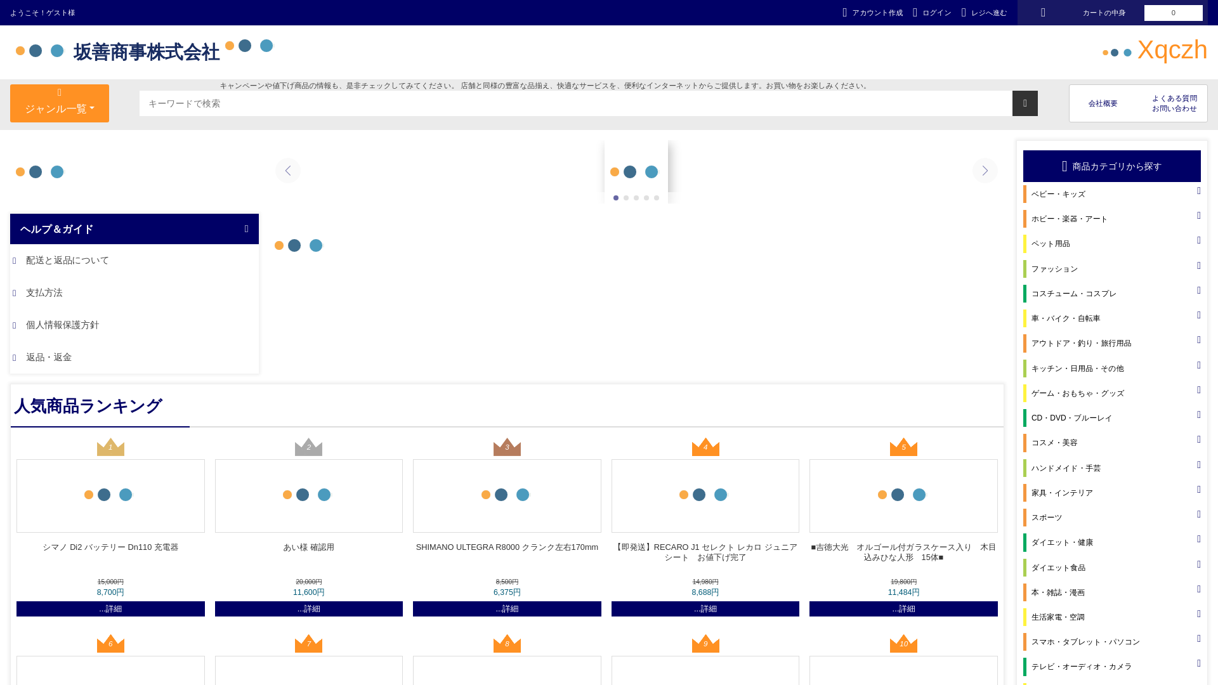The width and height of the screenshot is (1218, 685).
Task: Open キッチン・日用品・その他 category
Action: (x=1077, y=369)
